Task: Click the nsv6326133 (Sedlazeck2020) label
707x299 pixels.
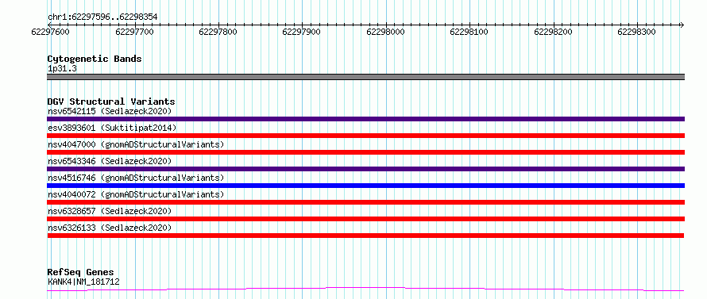Action: (110, 228)
